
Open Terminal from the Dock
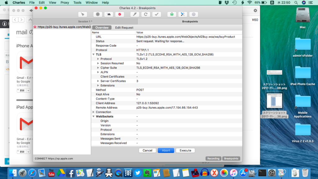tap(262, 173)
